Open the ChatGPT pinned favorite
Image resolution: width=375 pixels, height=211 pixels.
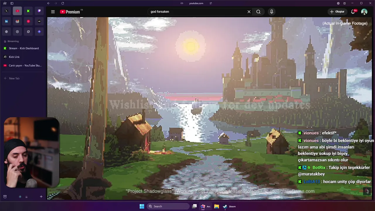[x=6, y=32]
